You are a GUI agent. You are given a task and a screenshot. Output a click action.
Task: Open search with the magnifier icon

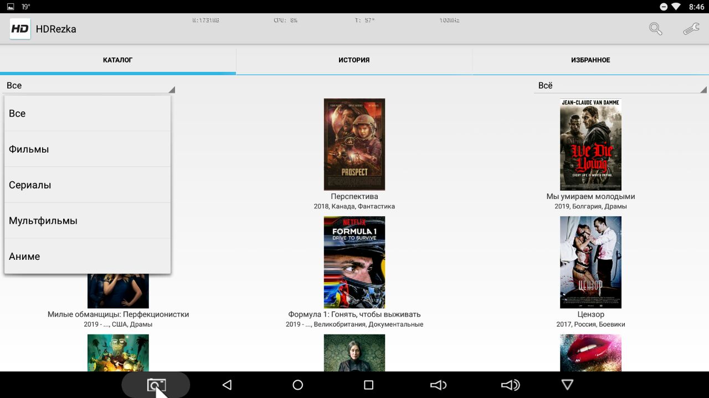[656, 29]
